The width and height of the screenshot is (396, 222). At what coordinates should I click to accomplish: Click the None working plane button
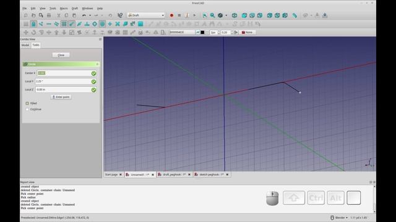(x=247, y=32)
